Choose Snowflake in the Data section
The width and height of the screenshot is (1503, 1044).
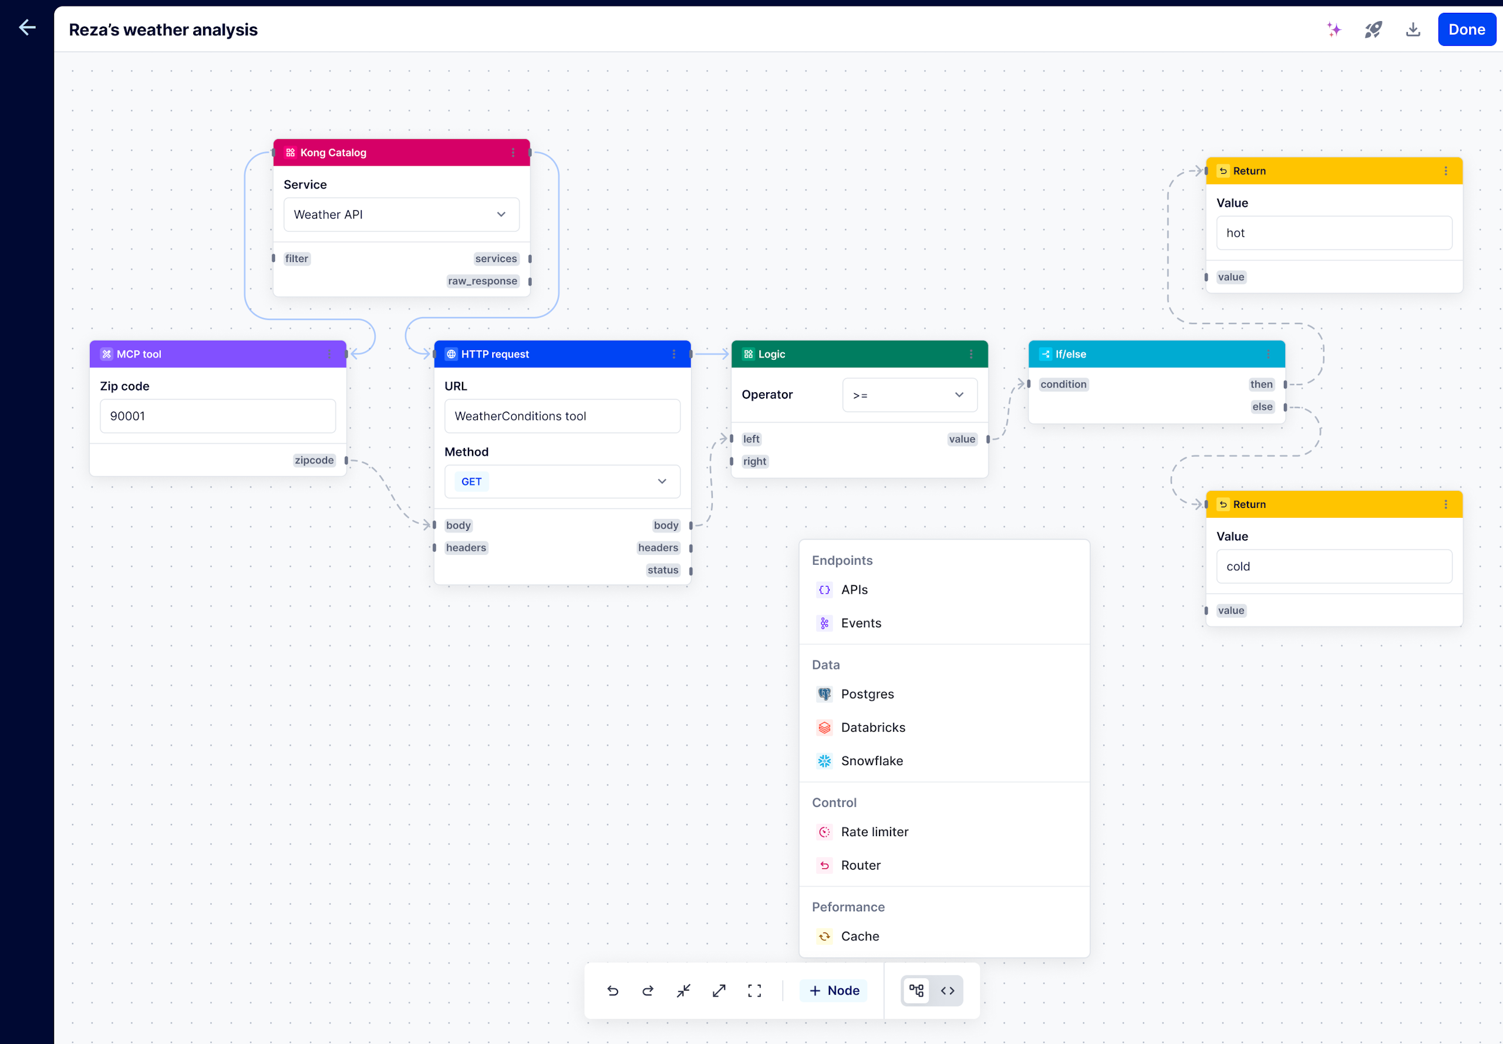(x=871, y=761)
